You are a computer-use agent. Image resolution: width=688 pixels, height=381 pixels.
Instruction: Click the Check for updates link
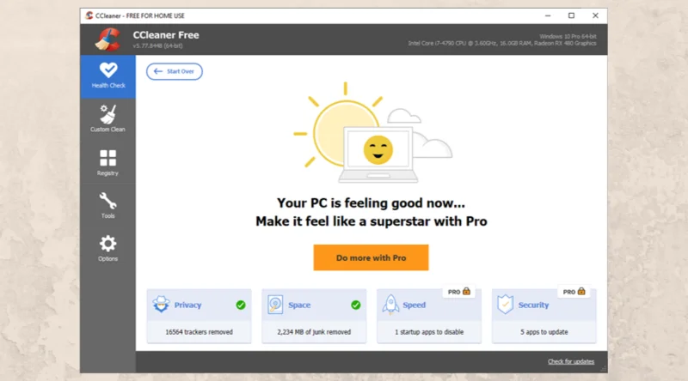coord(571,362)
